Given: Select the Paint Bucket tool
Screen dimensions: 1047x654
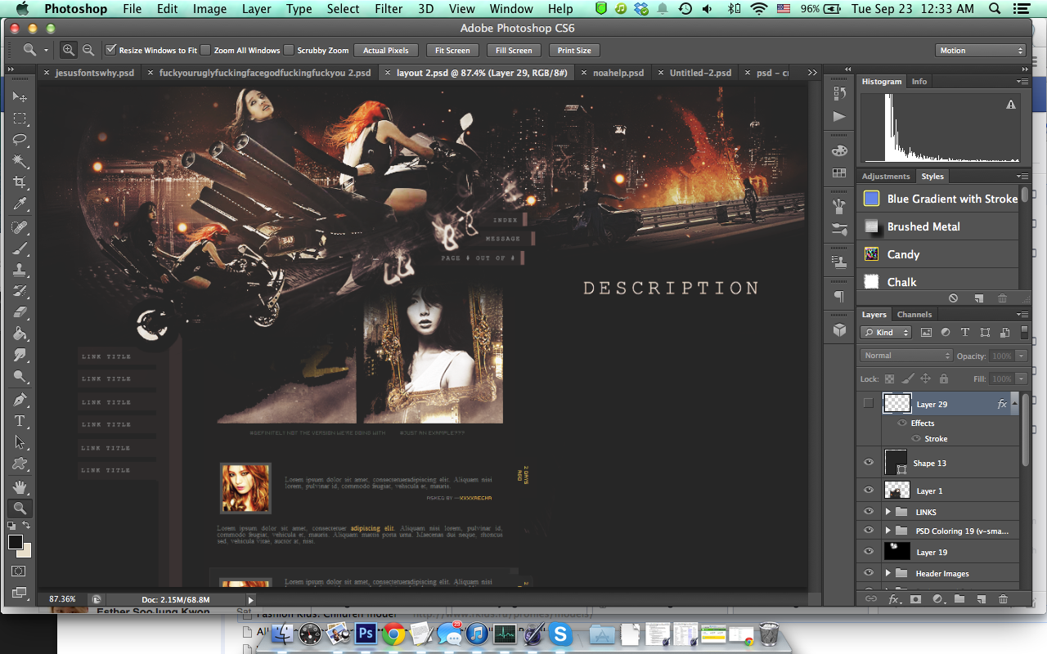Looking at the screenshot, I should tap(20, 334).
